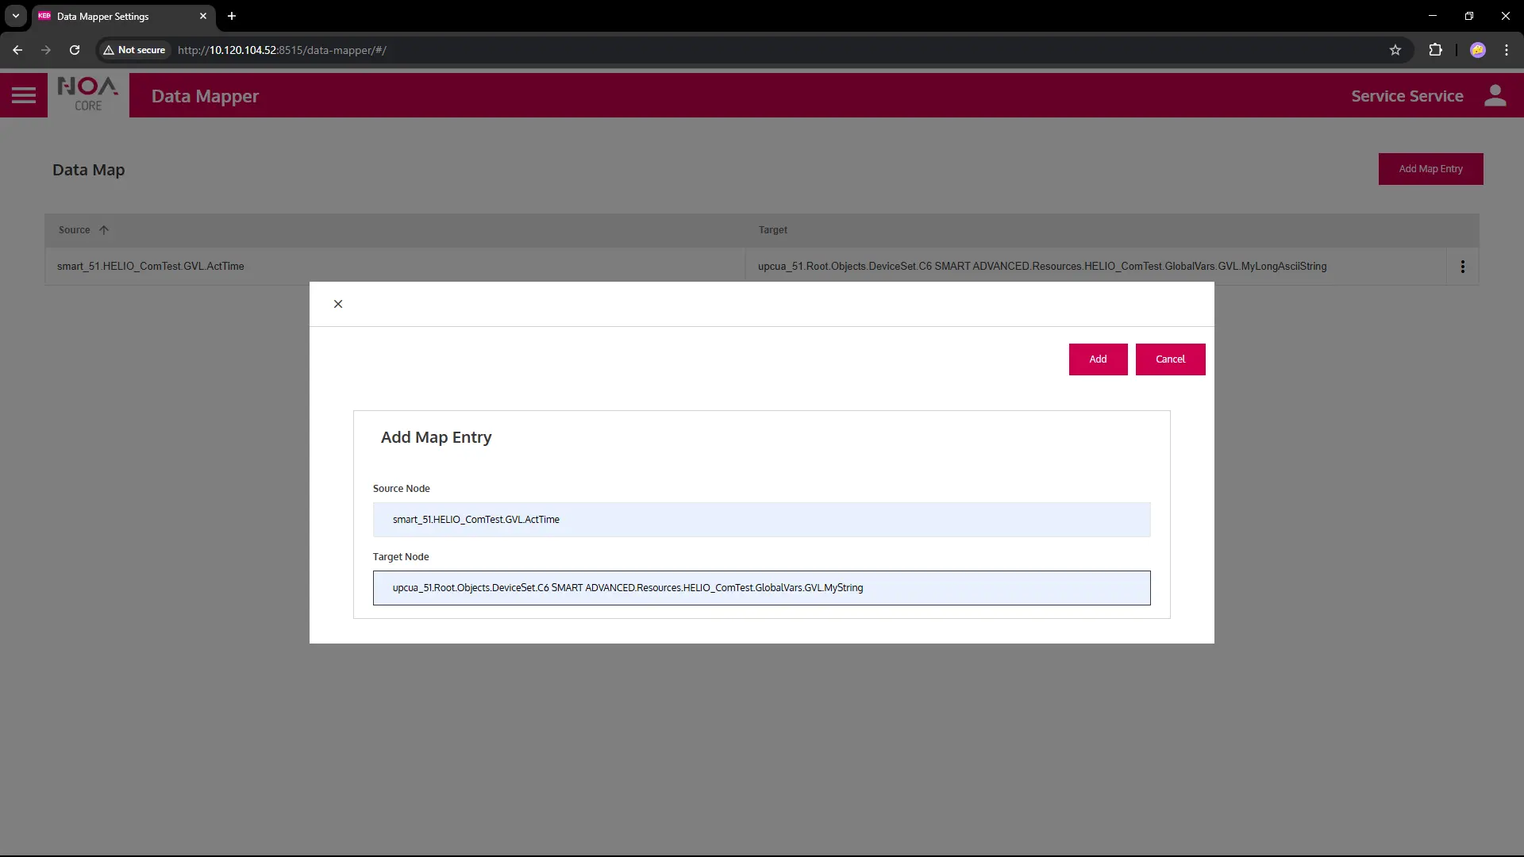The height and width of the screenshot is (857, 1524).
Task: Expand the tab search dropdown arrow
Action: pos(15,16)
